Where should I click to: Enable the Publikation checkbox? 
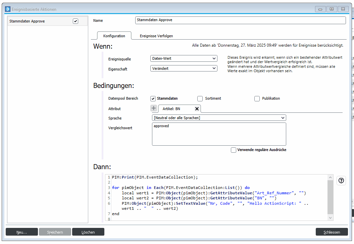(x=257, y=99)
